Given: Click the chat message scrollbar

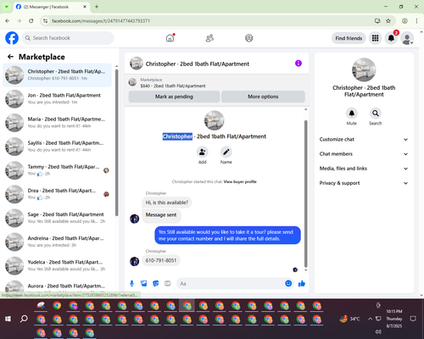Looking at the screenshot, I should [305, 193].
